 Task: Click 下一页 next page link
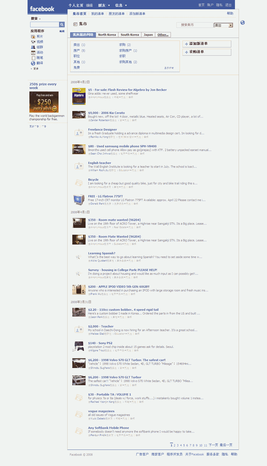click(x=213, y=445)
